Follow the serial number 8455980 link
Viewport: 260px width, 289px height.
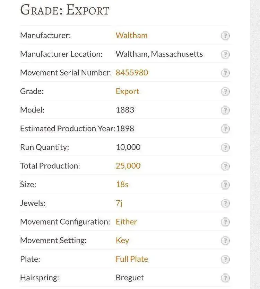132,73
